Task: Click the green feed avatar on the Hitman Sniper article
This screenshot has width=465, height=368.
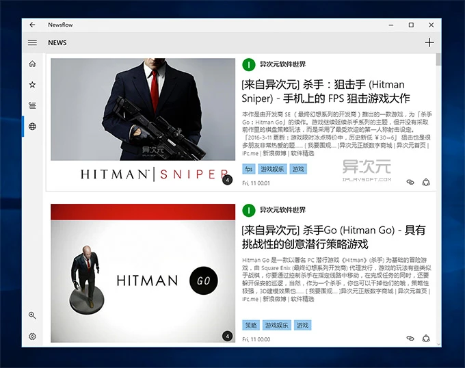Action: click(x=248, y=64)
